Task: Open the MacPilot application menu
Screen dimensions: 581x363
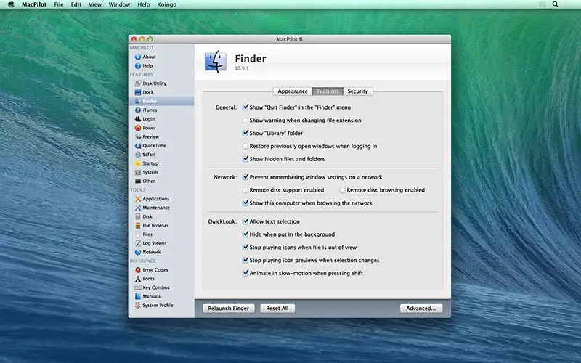Action: coord(34,4)
